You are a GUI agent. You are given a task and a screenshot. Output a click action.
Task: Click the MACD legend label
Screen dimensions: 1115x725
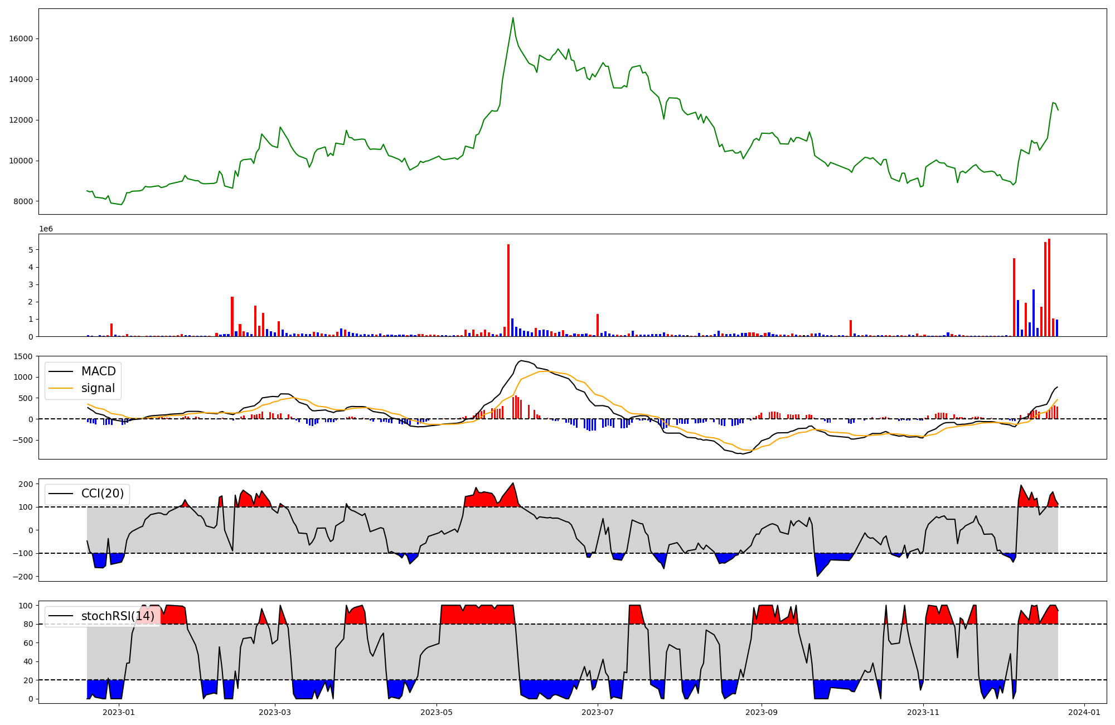(x=98, y=371)
